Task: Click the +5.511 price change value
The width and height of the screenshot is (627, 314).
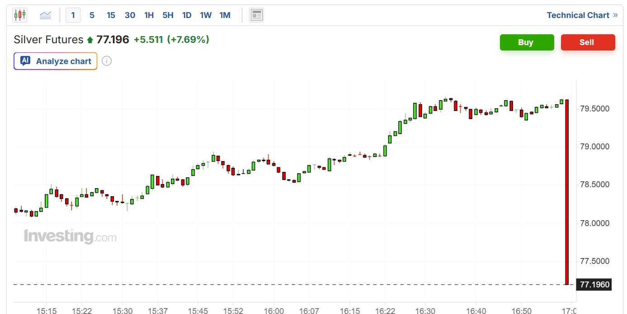Action: [x=148, y=40]
